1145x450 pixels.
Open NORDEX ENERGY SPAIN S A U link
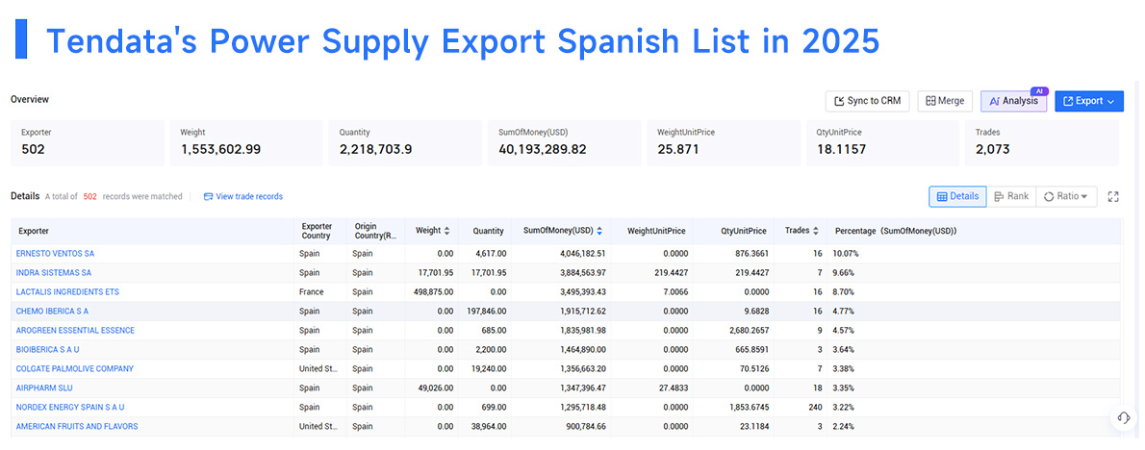coord(70,407)
